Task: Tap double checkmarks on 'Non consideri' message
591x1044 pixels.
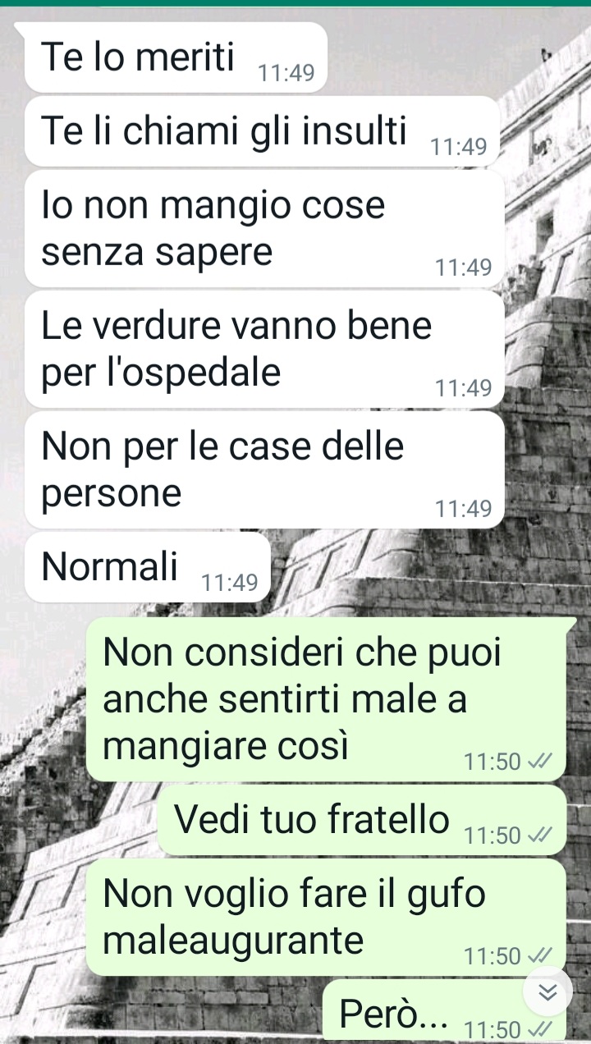Action: pos(540,762)
